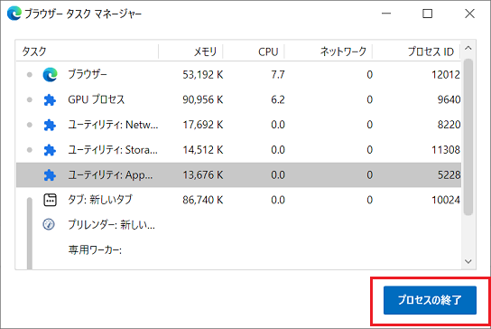The image size is (491, 329).
Task: Select the ユーティリティ: Stora... row
Action: [238, 150]
